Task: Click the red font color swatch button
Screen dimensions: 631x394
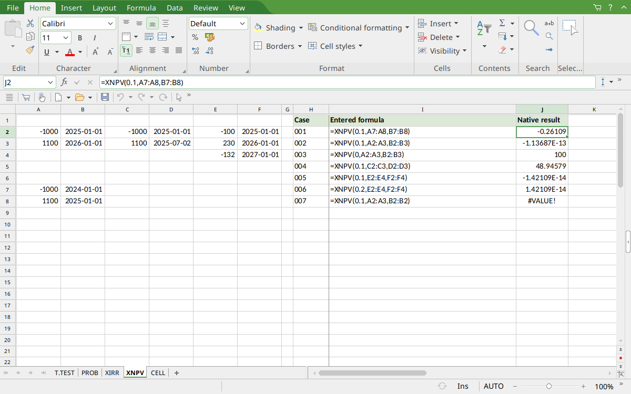Action: (70, 52)
